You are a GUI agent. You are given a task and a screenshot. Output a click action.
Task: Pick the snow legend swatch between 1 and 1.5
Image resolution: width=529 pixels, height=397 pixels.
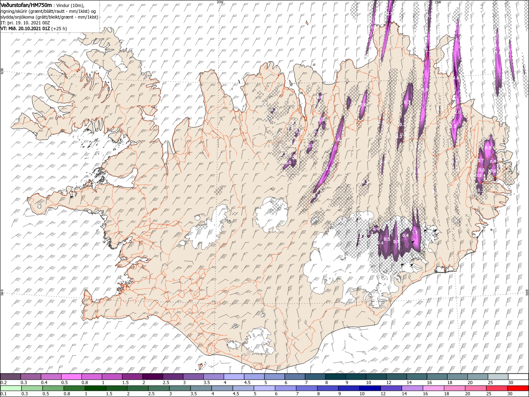click(x=112, y=376)
